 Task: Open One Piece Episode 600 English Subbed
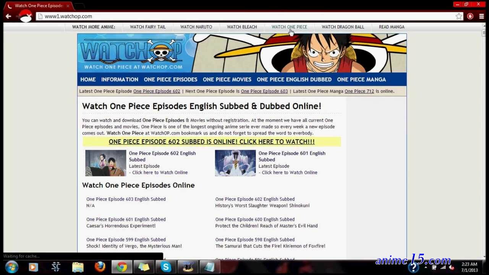pos(255,219)
